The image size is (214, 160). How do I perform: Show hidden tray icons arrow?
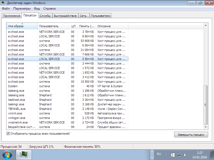click(x=166, y=155)
